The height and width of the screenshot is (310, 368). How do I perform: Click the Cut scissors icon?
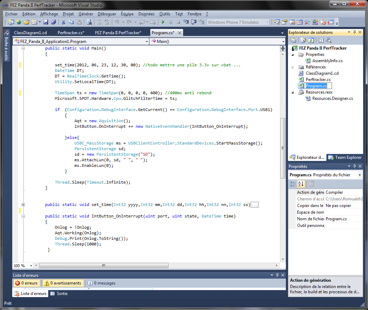tap(63, 22)
